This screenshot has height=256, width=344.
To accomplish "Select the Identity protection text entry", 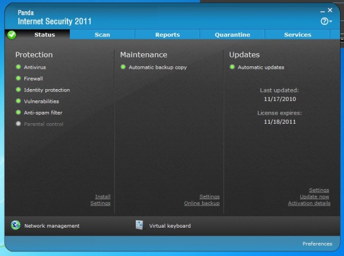I will click(47, 90).
